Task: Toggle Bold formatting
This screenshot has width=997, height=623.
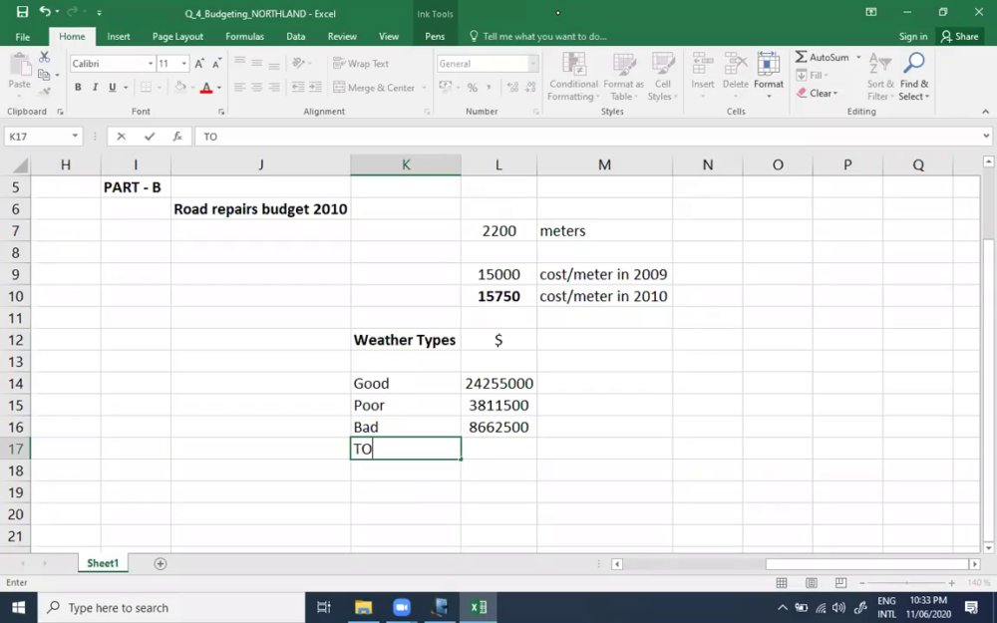Action: (x=78, y=87)
